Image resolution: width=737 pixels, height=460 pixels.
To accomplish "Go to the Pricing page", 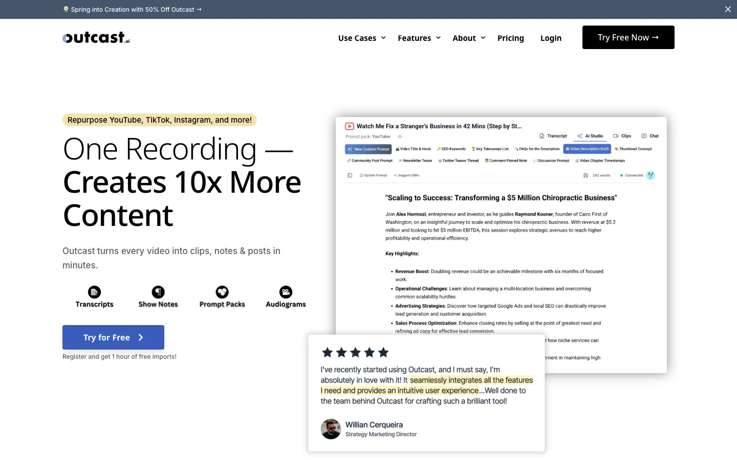I will tap(511, 38).
